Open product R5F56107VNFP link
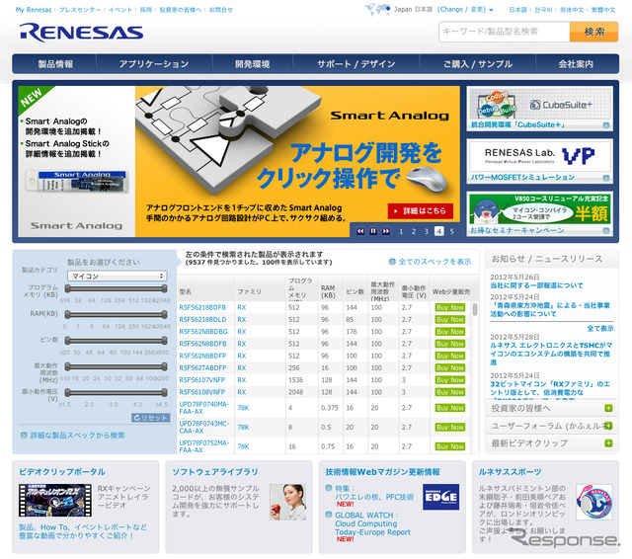The image size is (632, 559). coord(202,380)
